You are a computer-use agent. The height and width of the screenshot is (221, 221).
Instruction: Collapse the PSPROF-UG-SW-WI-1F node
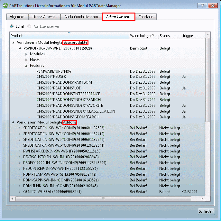click(20, 48)
